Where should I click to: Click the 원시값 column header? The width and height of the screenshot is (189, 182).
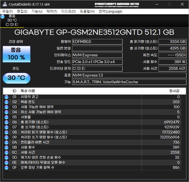tap(161, 91)
